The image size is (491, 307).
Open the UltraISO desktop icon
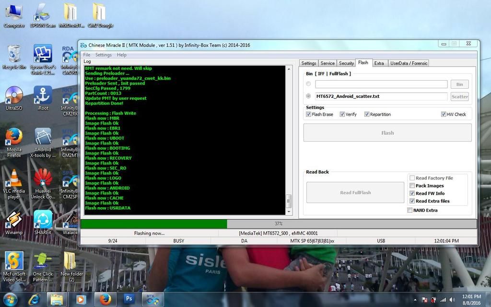coord(14,96)
